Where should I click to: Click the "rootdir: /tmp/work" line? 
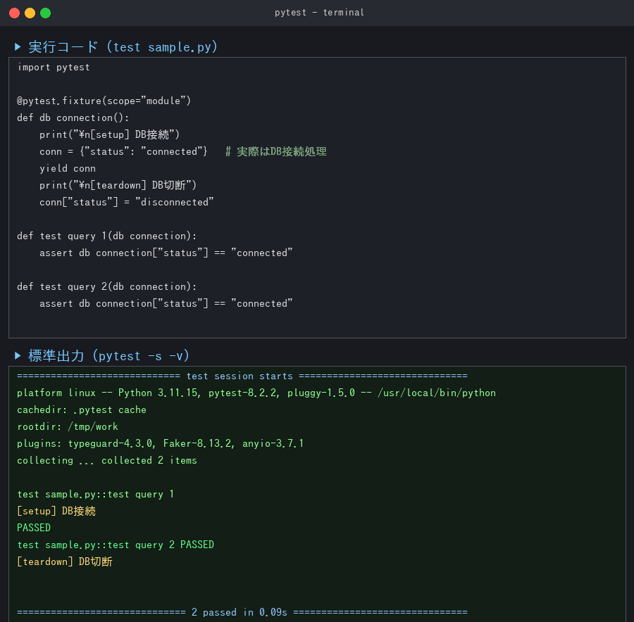click(68, 426)
